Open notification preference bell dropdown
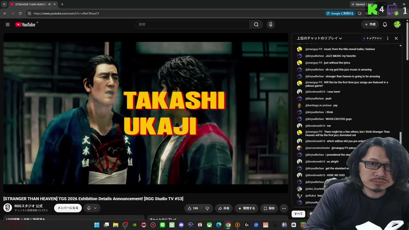This screenshot has height=230, width=409. coord(92,208)
